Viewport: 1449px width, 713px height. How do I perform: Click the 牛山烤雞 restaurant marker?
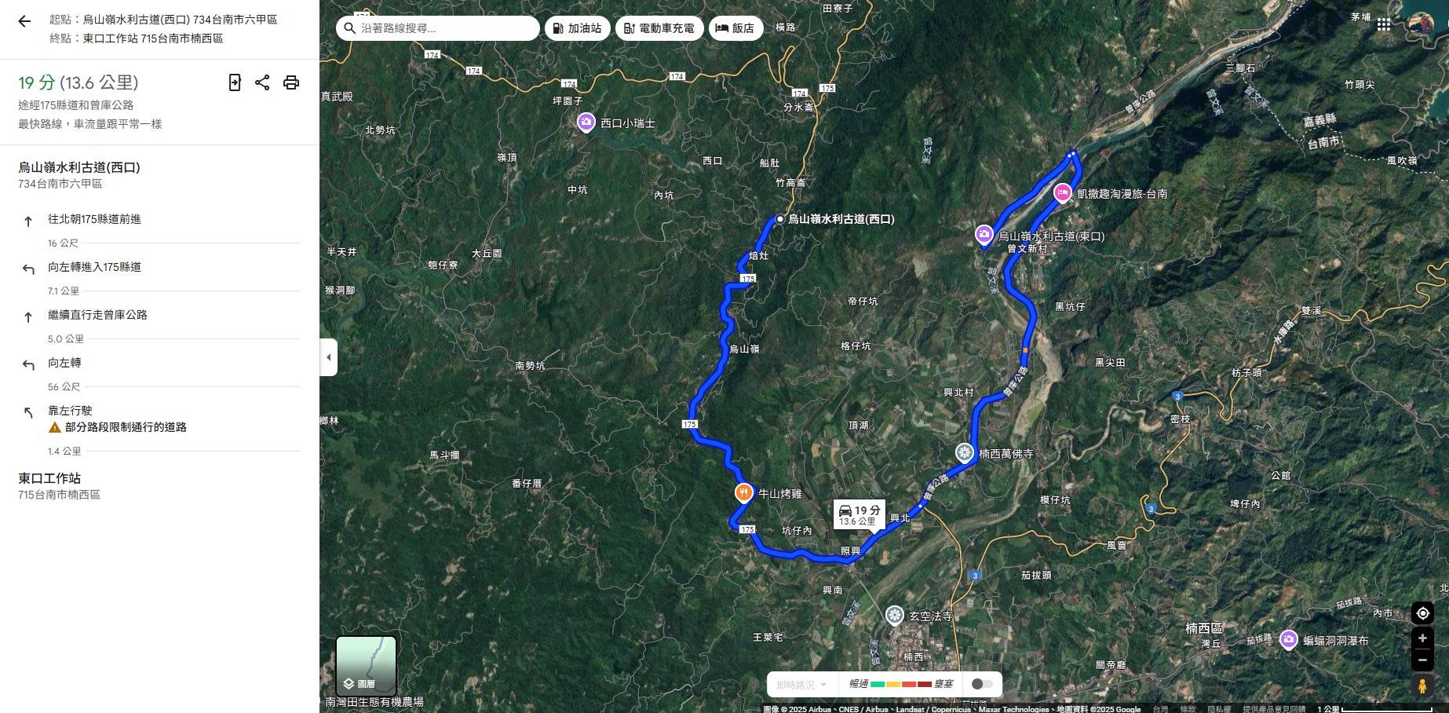coord(743,493)
